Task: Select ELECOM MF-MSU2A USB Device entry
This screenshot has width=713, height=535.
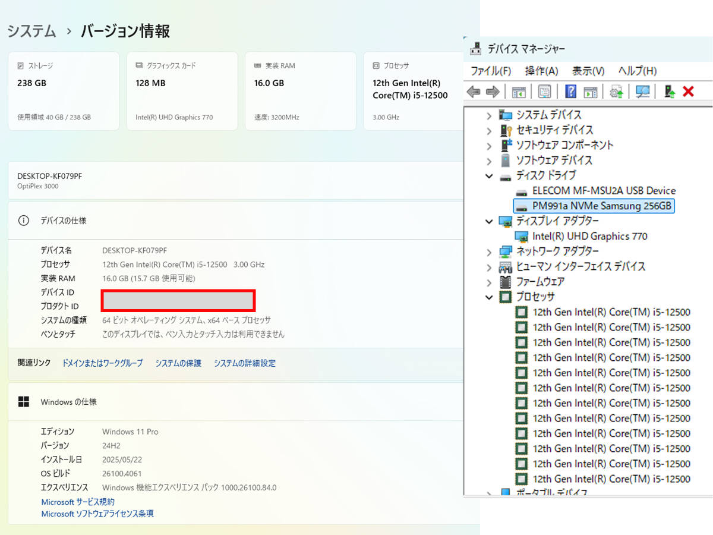Action: pos(604,191)
